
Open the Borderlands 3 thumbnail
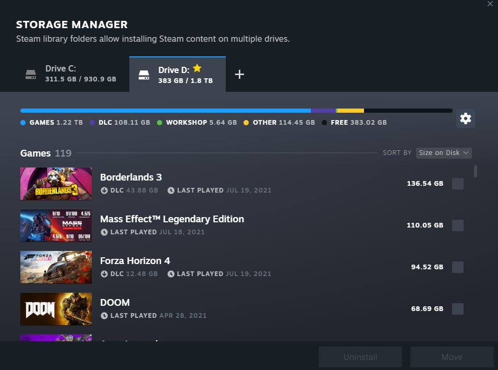[x=56, y=184]
